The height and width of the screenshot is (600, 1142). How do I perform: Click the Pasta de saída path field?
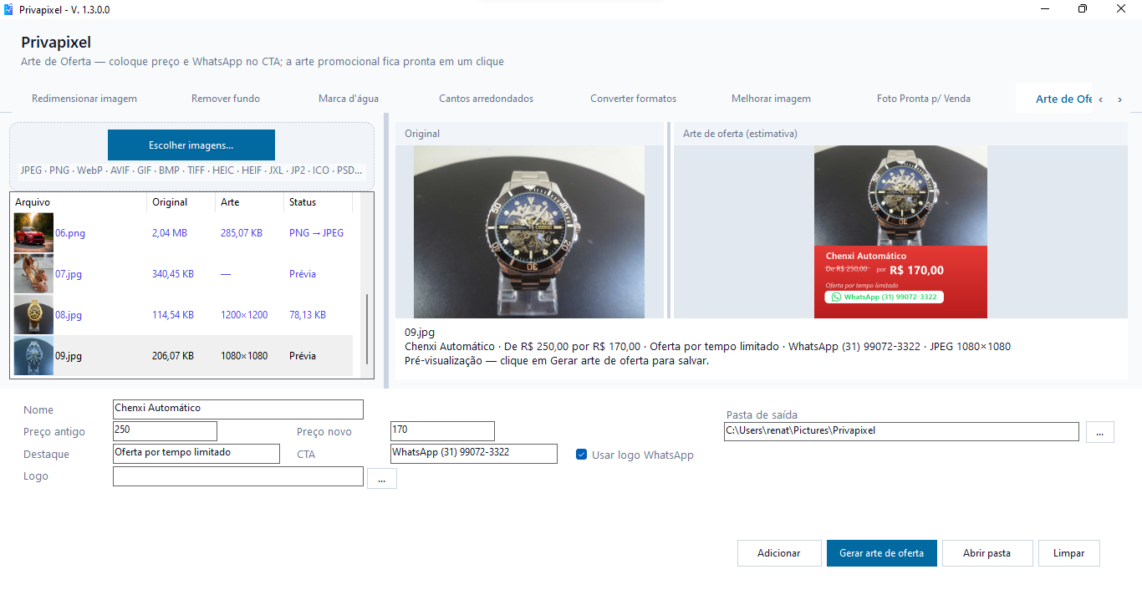click(x=902, y=431)
